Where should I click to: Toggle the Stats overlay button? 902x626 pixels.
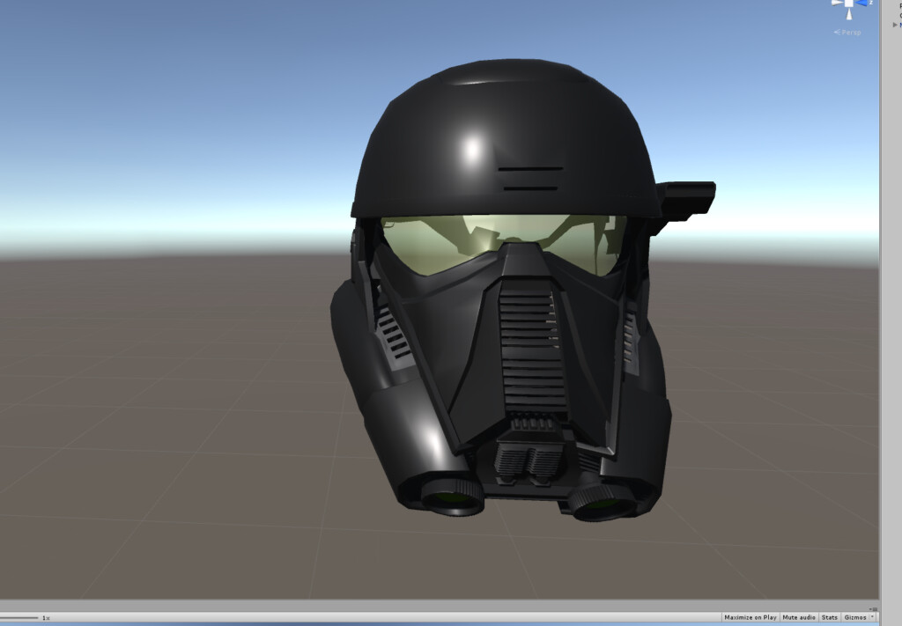830,617
